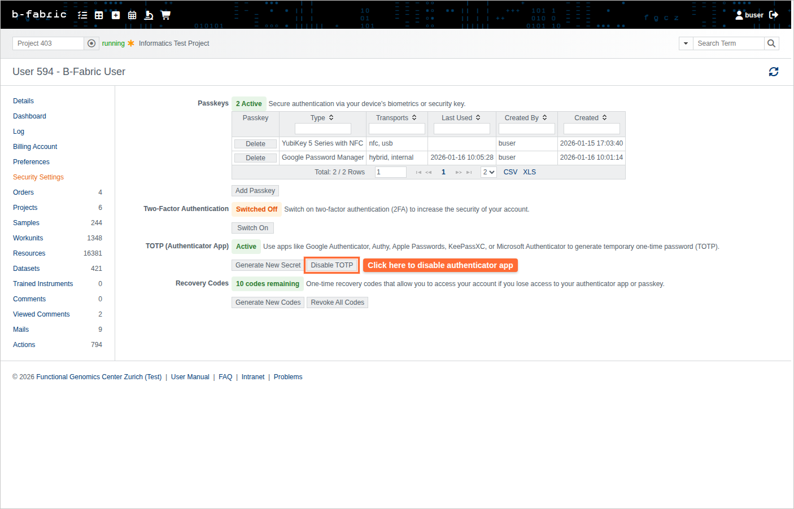Switch On two-factor authentication
The image size is (794, 509).
[x=252, y=228]
